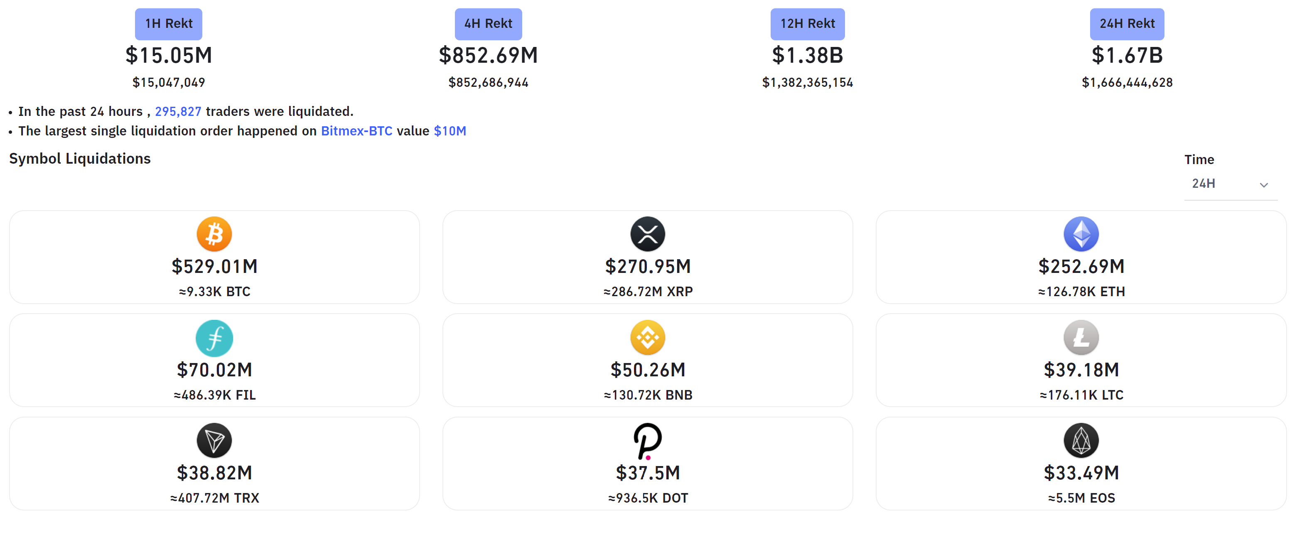
Task: Select the 1H Rekt tab
Action: point(169,24)
